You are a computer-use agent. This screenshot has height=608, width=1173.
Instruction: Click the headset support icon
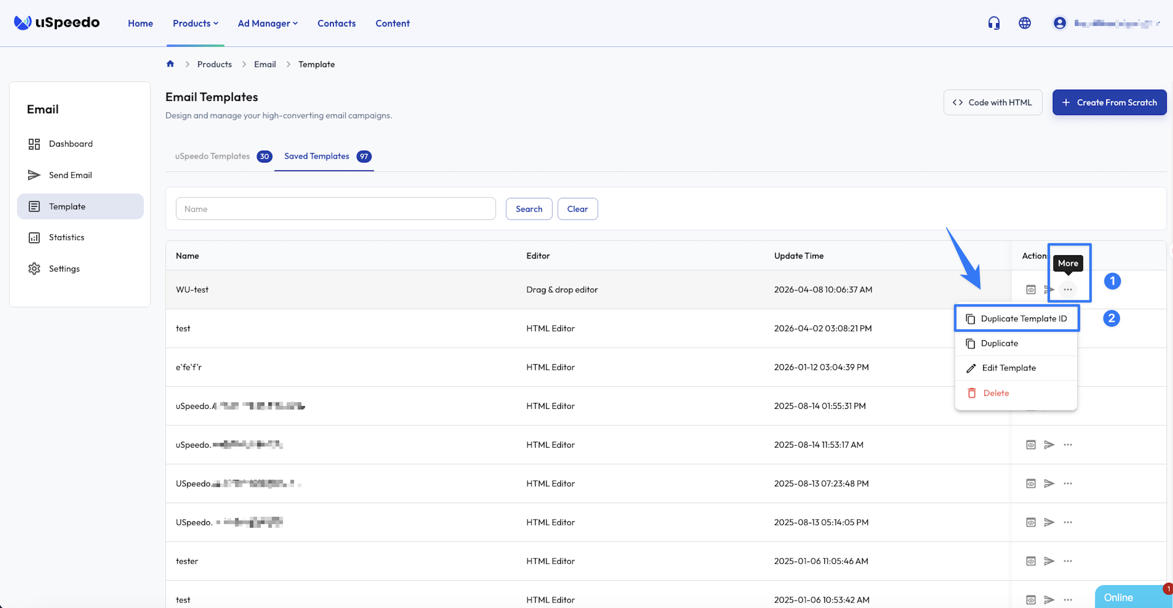tap(994, 23)
